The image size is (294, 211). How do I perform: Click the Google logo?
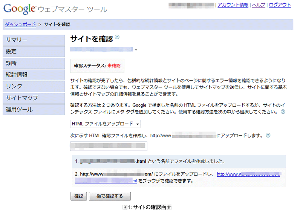pyautogui.click(x=19, y=9)
